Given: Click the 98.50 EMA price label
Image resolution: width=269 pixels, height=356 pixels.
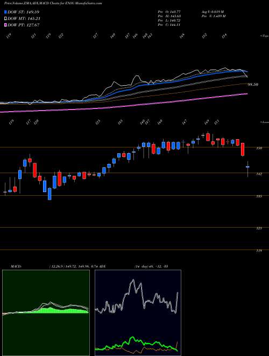Looking at the screenshot, I should click(253, 85).
